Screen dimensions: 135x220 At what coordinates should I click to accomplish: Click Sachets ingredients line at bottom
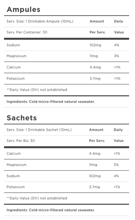point(51,210)
